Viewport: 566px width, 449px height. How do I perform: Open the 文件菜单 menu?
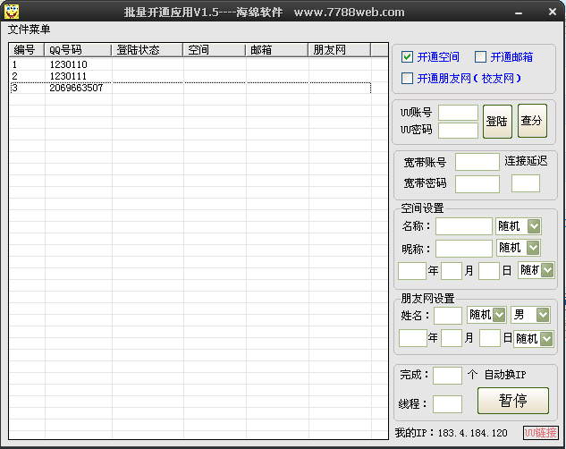tap(29, 30)
